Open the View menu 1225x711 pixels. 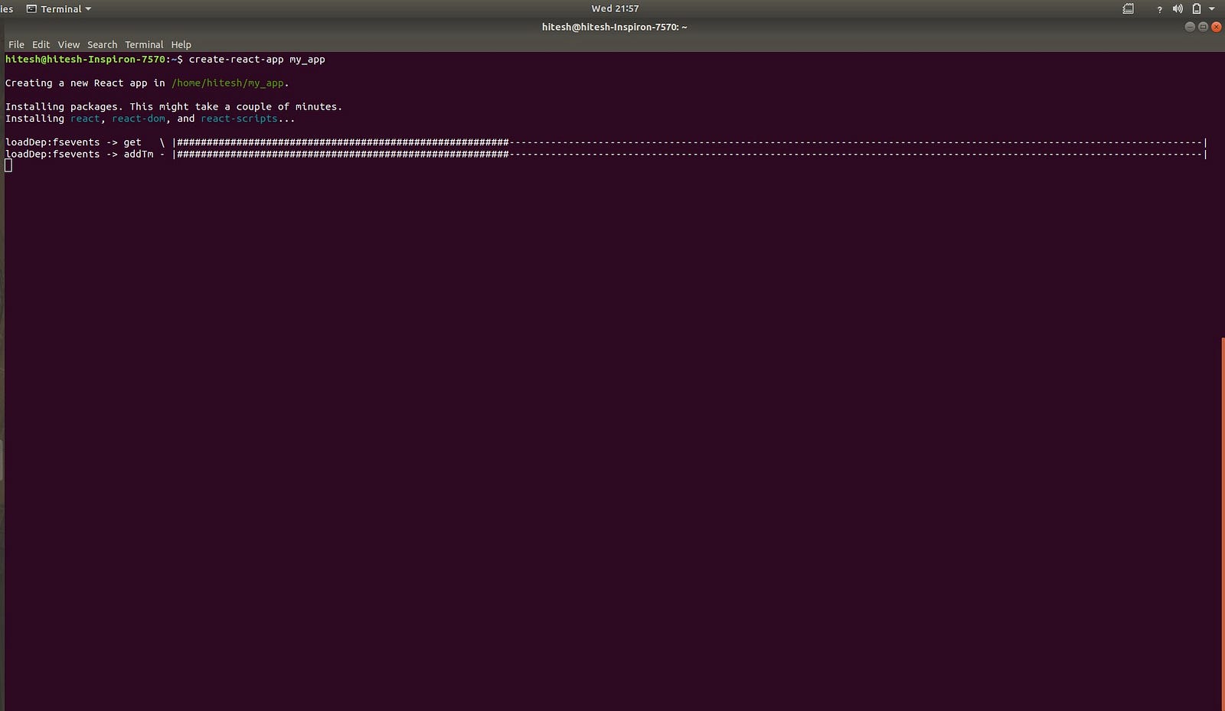point(68,44)
